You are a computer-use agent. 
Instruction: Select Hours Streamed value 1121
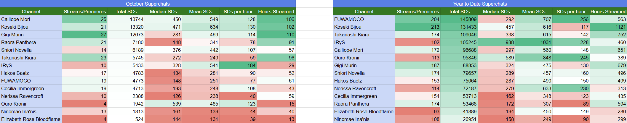point(608,27)
